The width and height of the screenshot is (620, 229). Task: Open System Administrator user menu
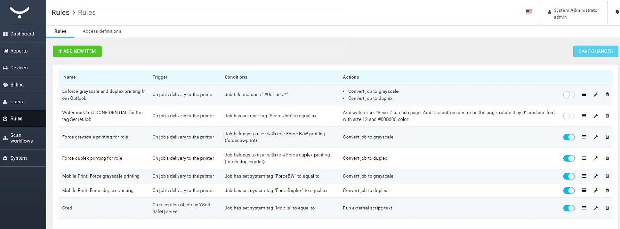click(573, 13)
